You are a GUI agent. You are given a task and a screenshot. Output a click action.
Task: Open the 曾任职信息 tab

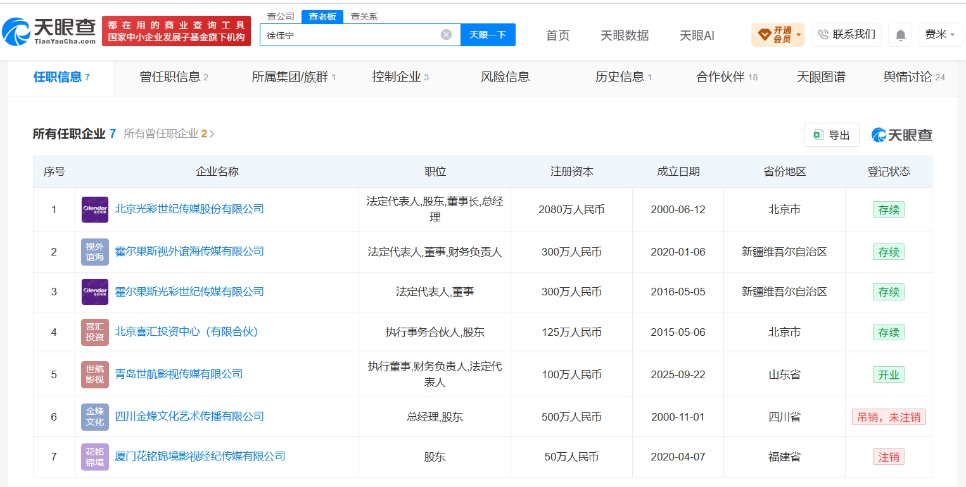point(174,77)
